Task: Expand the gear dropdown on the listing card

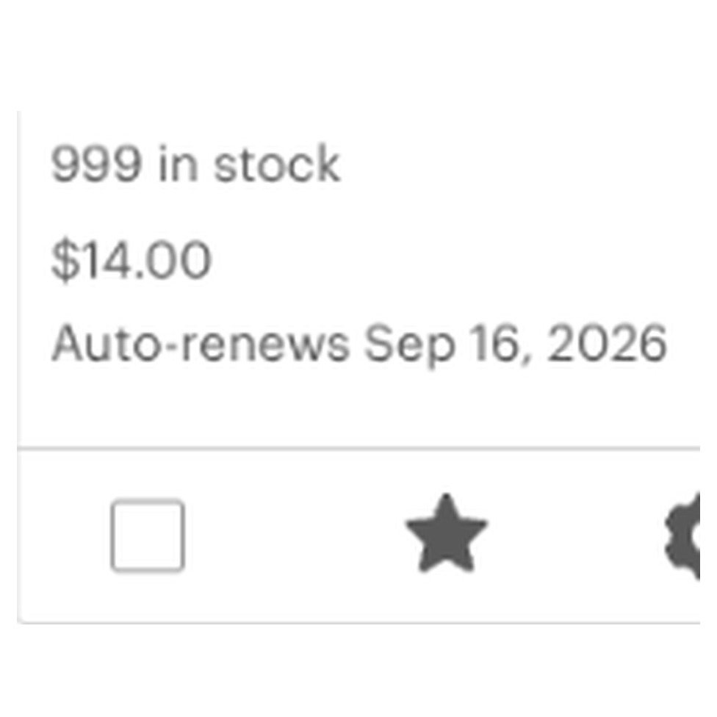Action: pyautogui.click(x=682, y=536)
